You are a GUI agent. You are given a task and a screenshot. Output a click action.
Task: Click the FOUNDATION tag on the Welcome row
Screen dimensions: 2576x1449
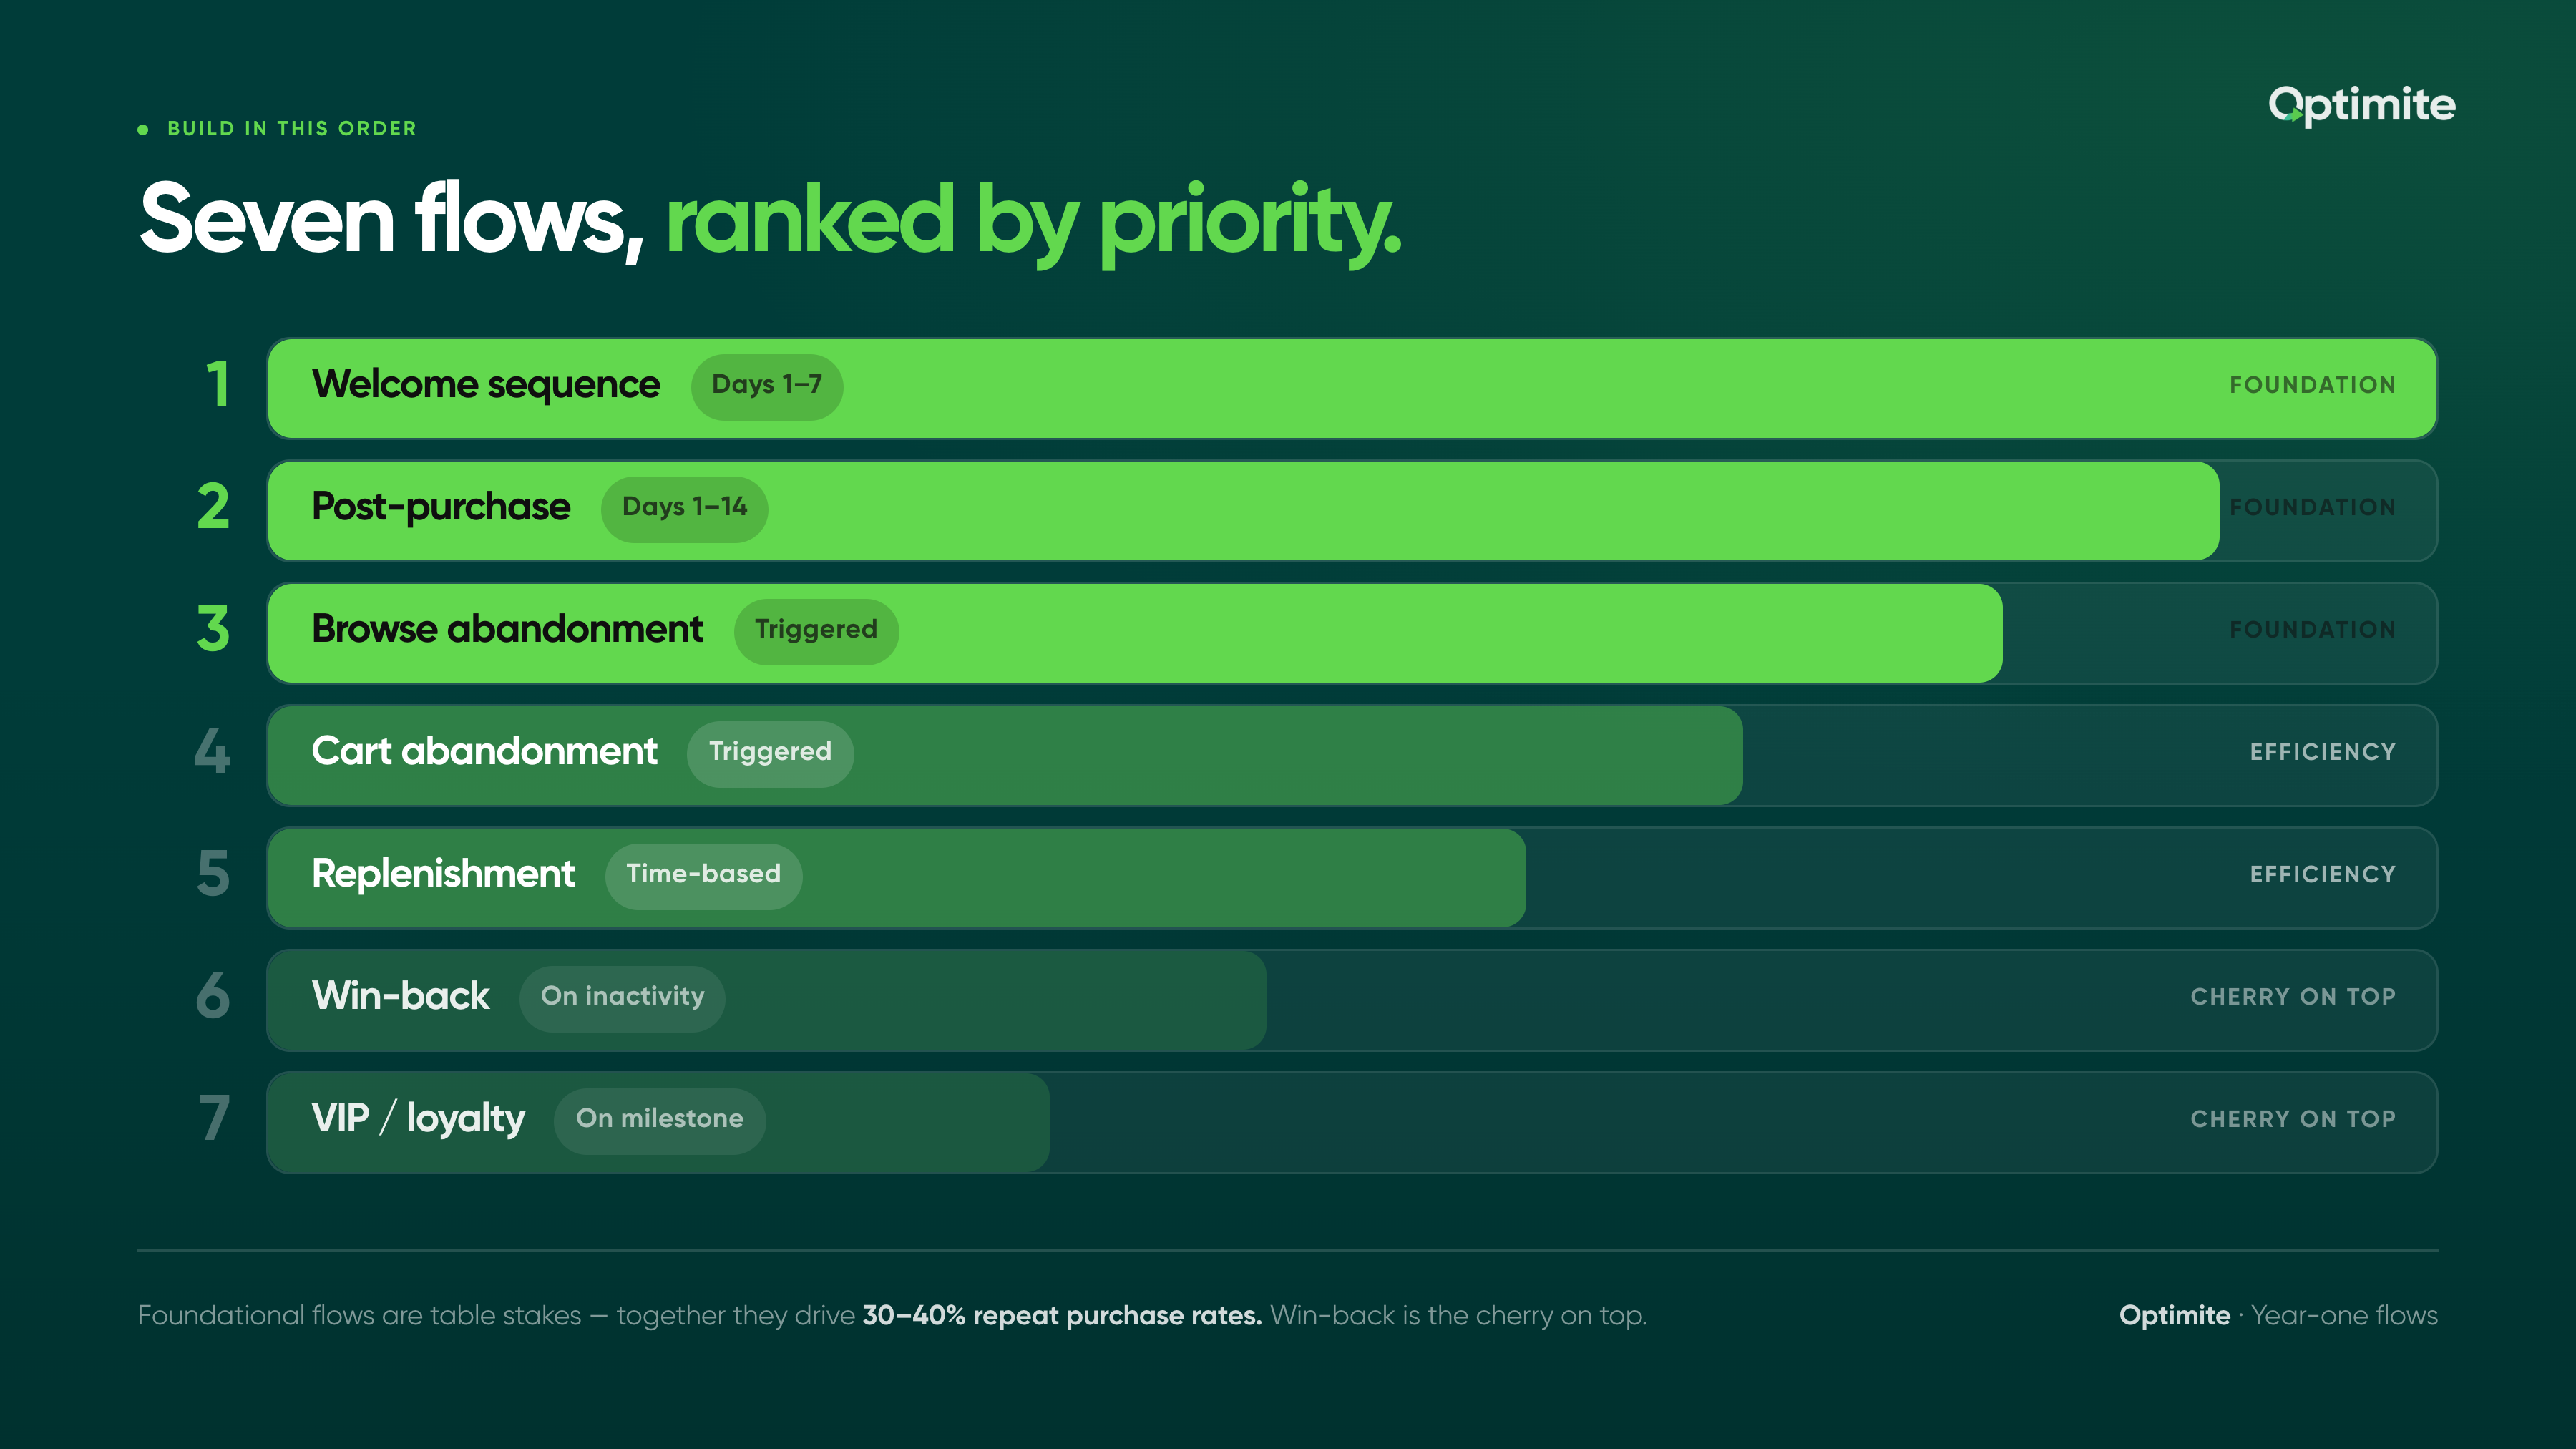tap(2312, 386)
